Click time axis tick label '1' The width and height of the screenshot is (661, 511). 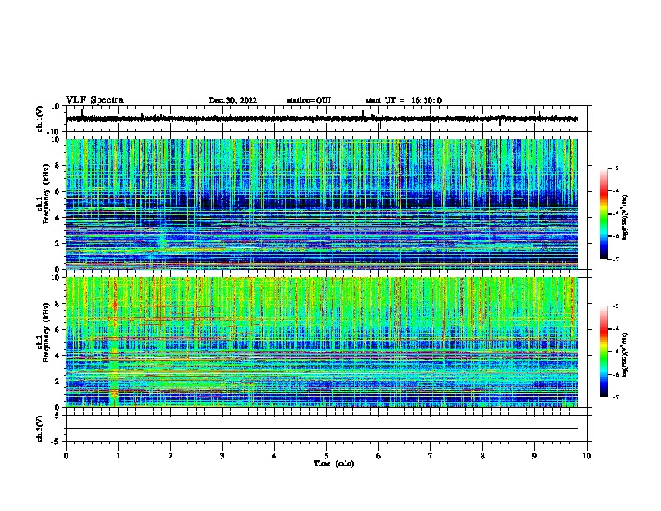118,456
